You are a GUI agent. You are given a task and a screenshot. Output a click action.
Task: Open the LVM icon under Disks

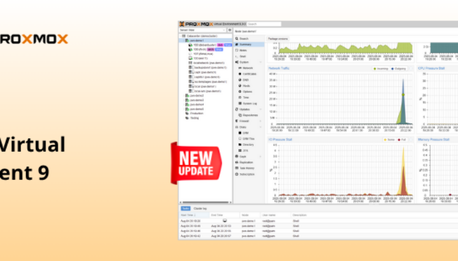240,133
